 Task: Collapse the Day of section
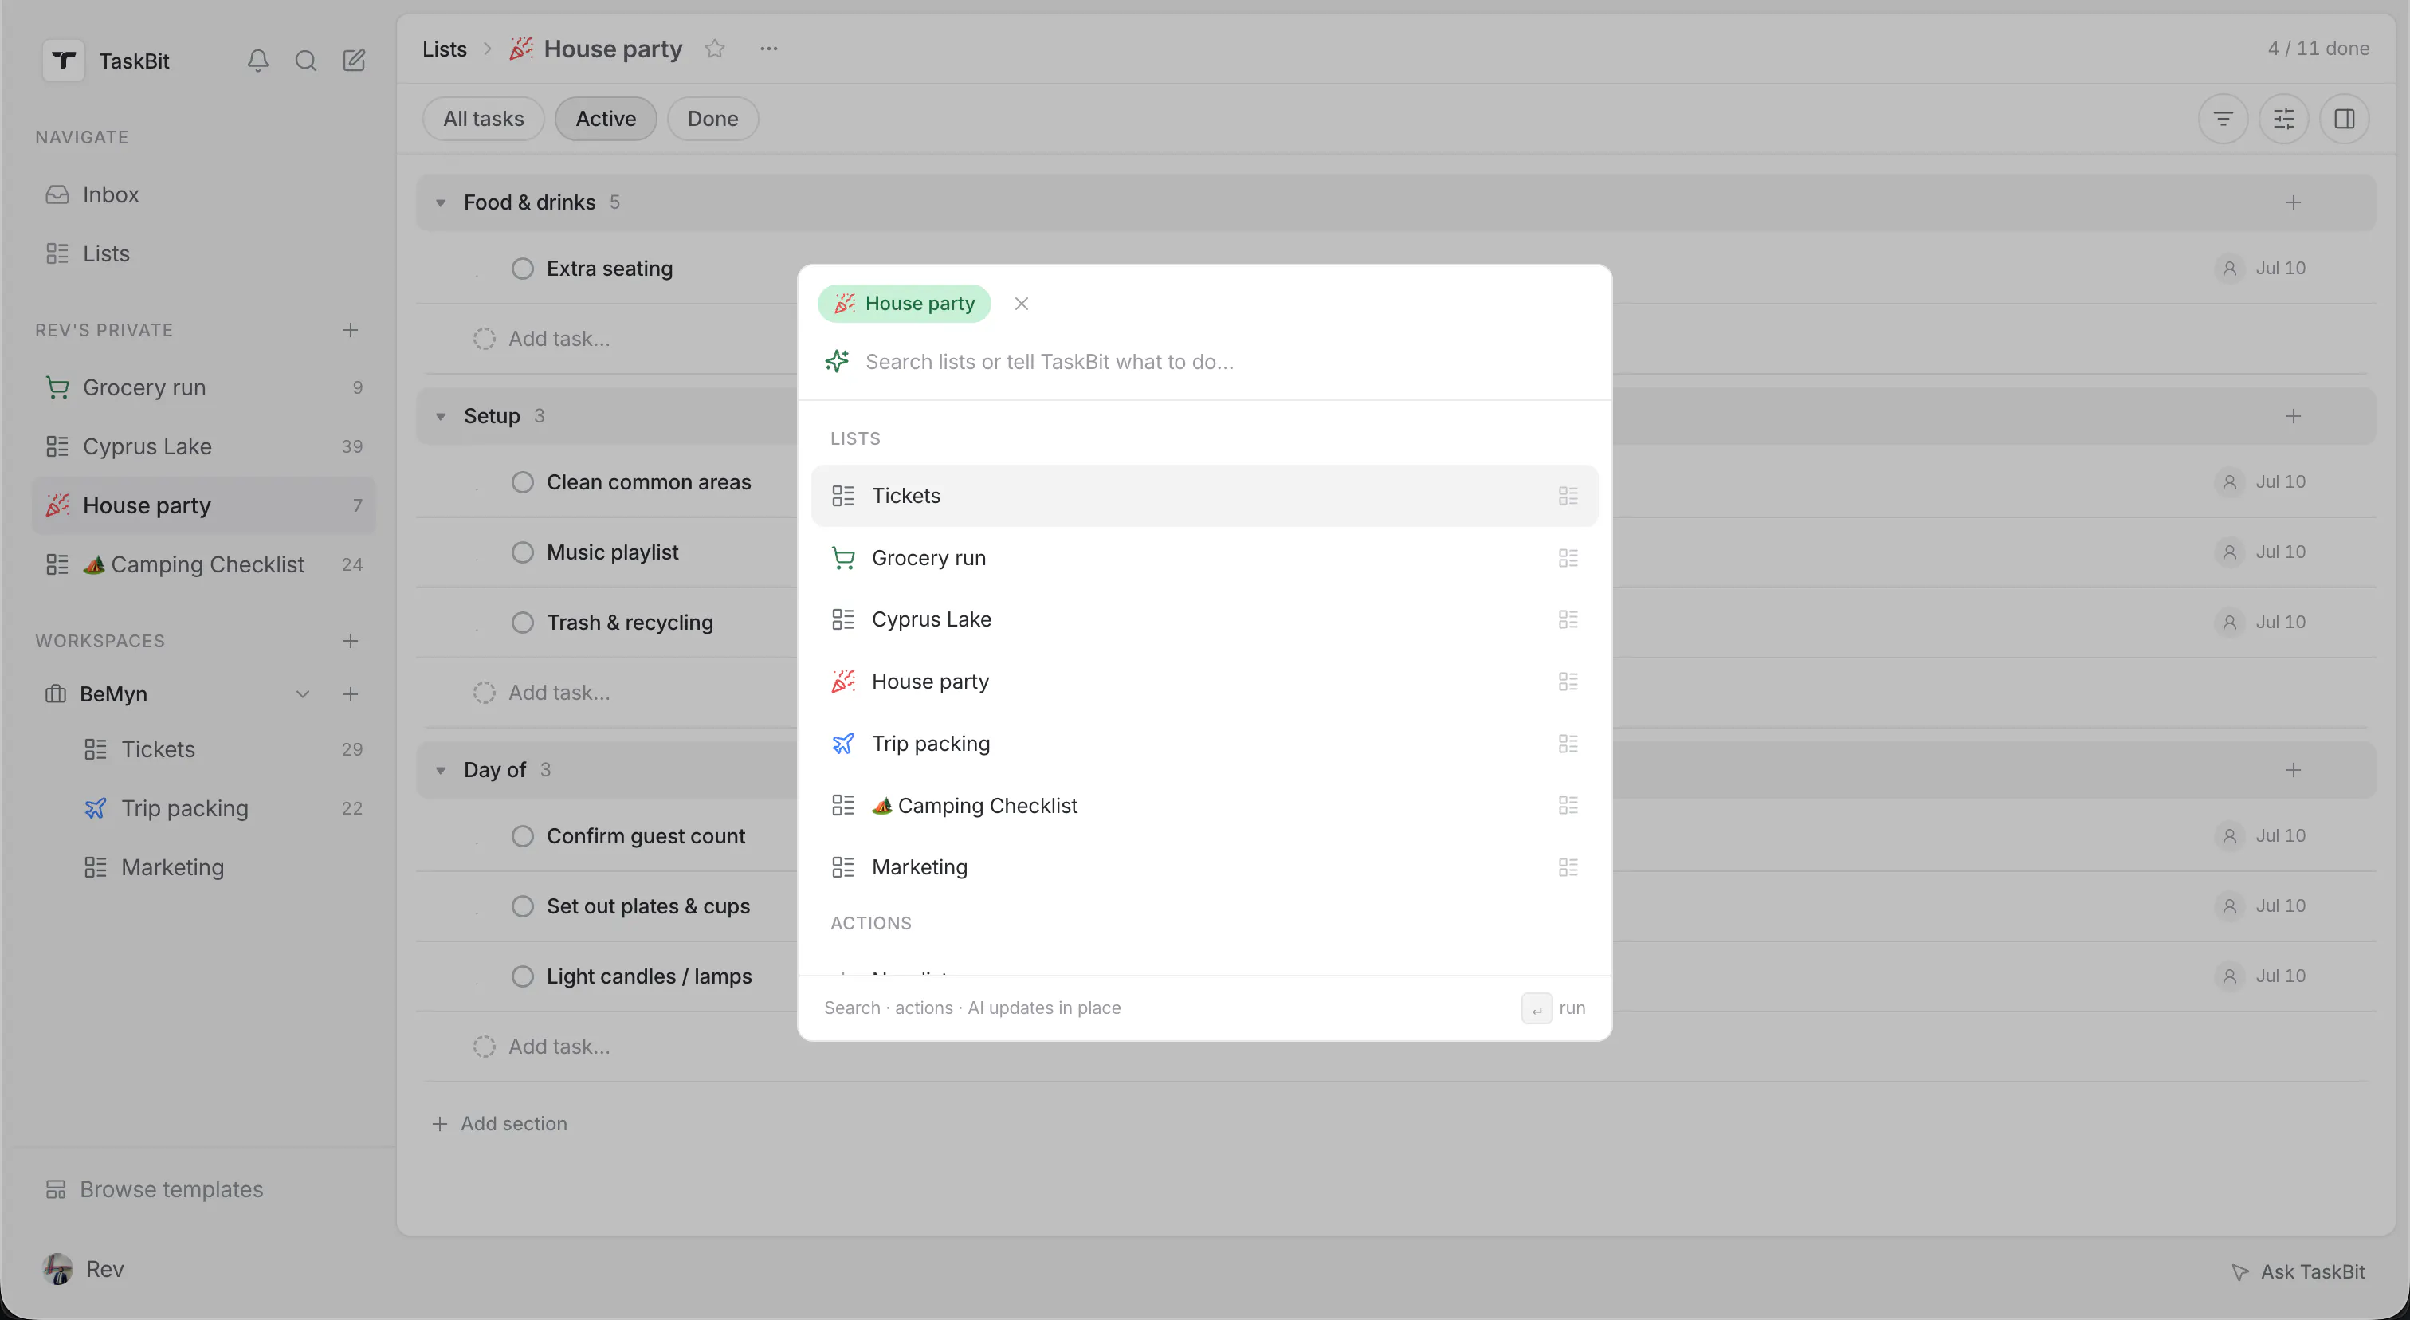click(x=441, y=770)
